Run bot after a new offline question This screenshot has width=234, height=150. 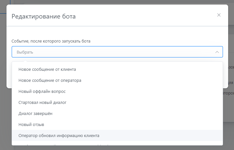point(42,91)
